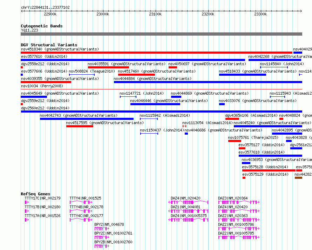This screenshot has width=312, height=250.
Task: Click the nsv4045649 variant label
Action: pyautogui.click(x=60, y=93)
